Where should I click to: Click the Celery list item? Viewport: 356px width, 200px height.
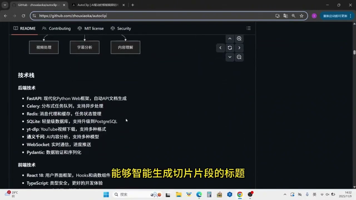click(65, 106)
